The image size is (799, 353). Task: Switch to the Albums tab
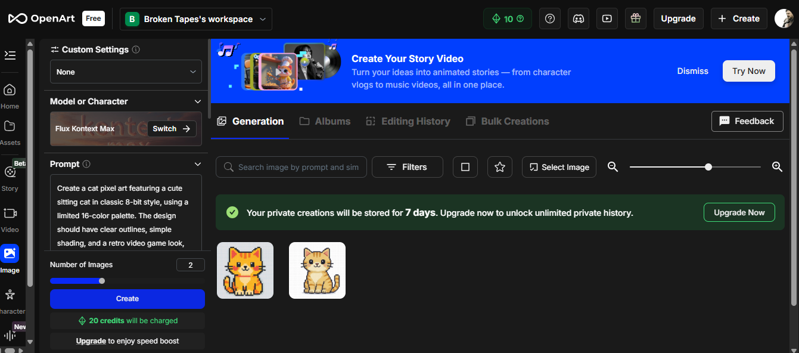pyautogui.click(x=325, y=121)
